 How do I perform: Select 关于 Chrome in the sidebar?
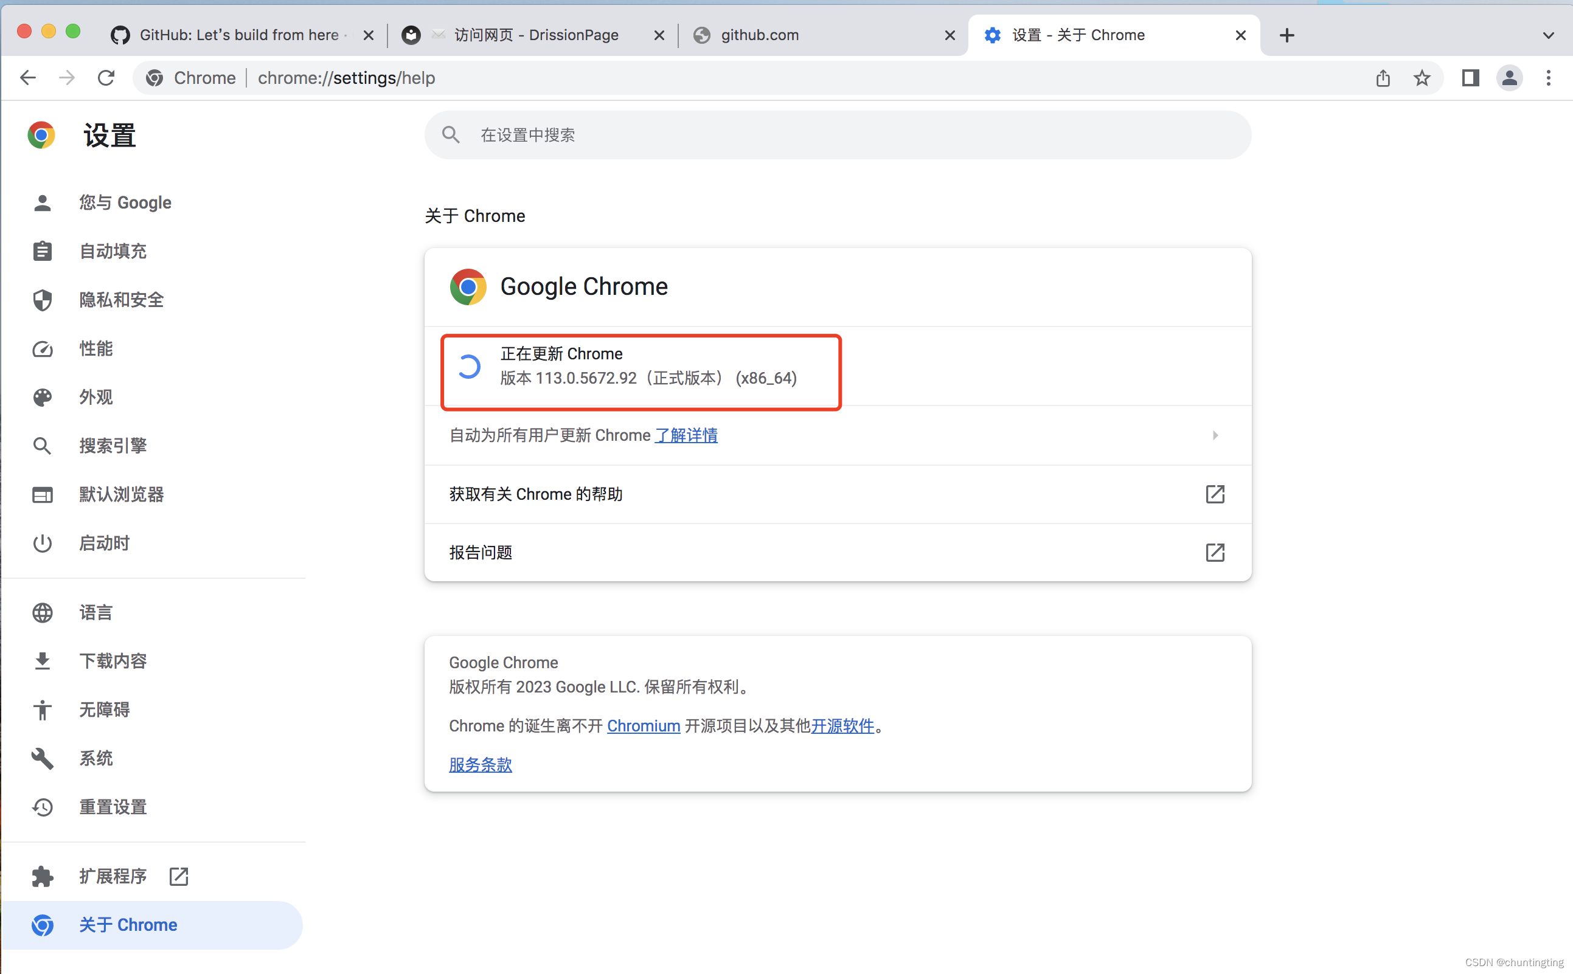click(x=151, y=925)
